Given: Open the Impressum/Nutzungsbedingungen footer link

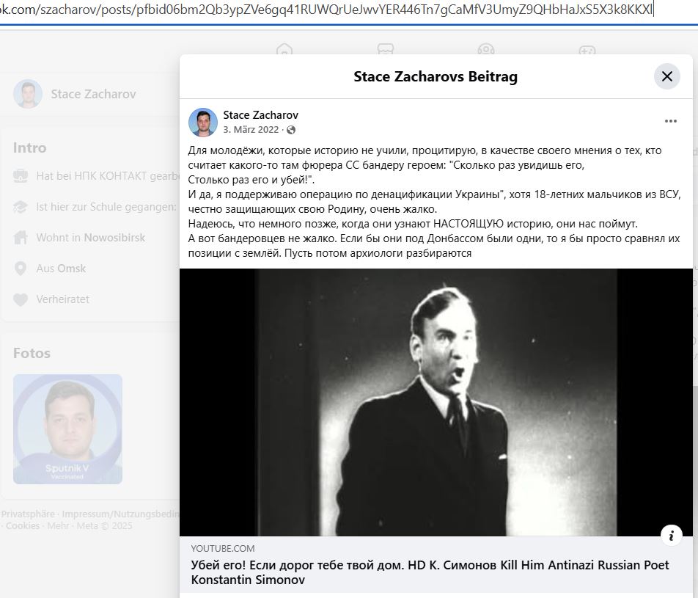Looking at the screenshot, I should coord(121,514).
